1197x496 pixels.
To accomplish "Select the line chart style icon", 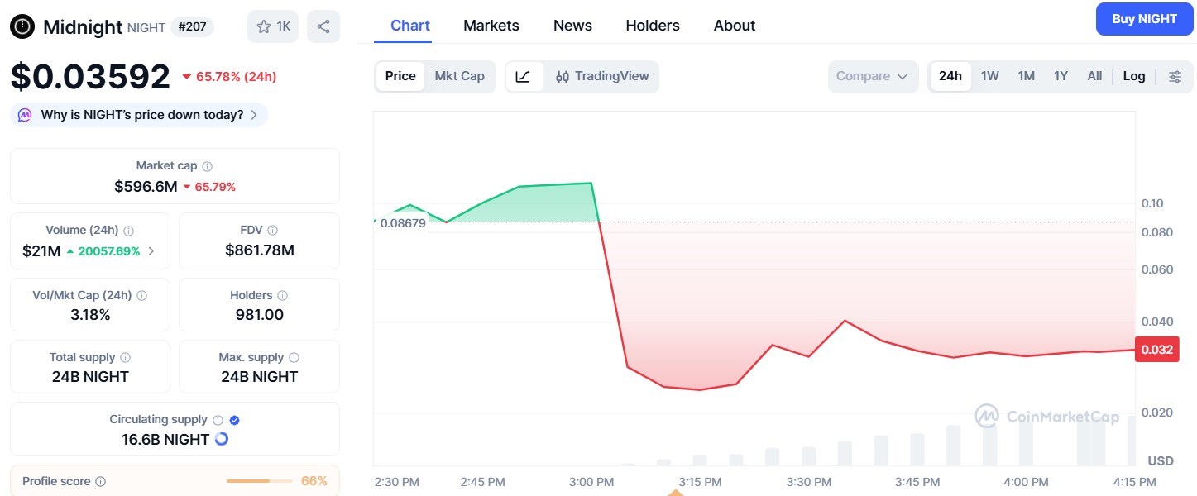I will [524, 75].
